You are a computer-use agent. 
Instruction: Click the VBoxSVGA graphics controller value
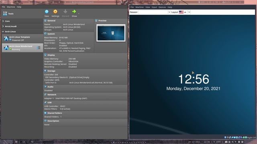click(x=73, y=61)
